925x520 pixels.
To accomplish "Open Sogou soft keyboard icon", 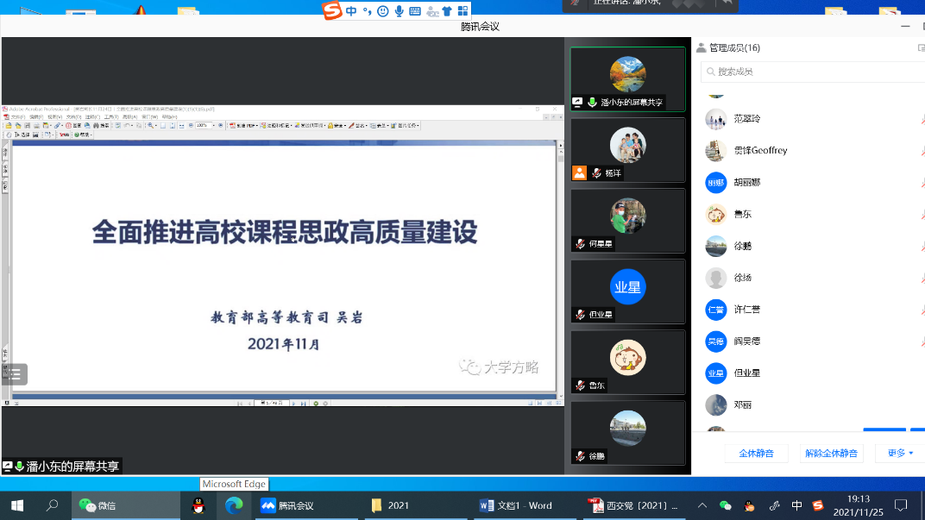I will pyautogui.click(x=415, y=11).
